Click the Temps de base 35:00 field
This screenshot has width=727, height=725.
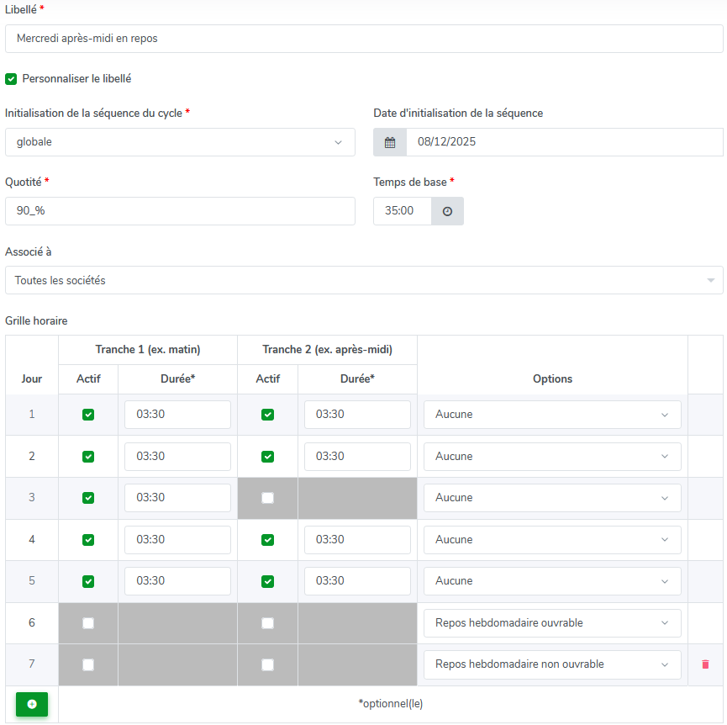pyautogui.click(x=403, y=211)
